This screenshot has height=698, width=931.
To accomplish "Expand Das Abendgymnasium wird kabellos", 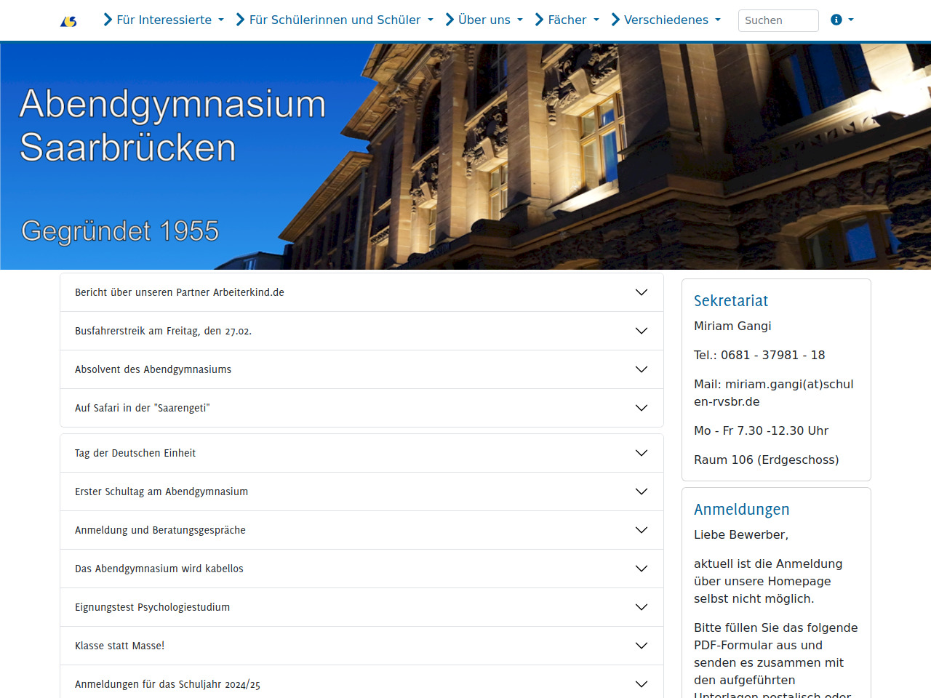I will [x=361, y=569].
